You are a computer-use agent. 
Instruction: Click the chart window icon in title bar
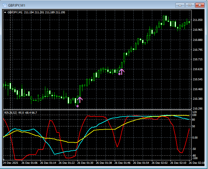click(5, 6)
